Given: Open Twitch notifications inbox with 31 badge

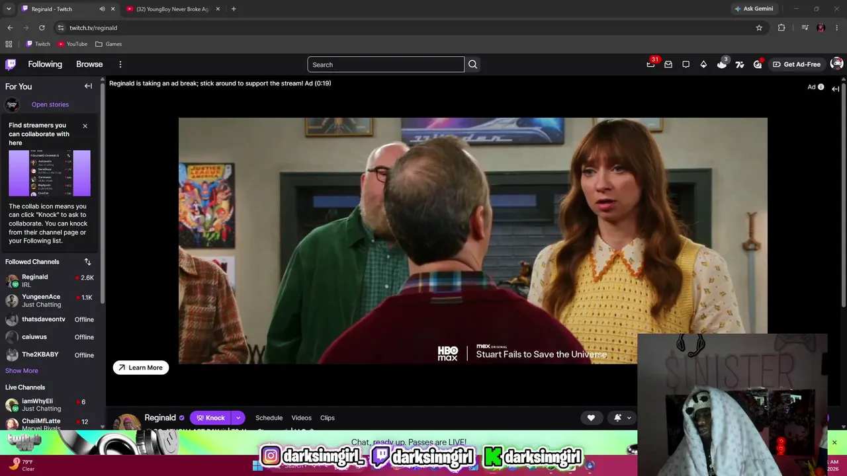Looking at the screenshot, I should click(x=651, y=64).
